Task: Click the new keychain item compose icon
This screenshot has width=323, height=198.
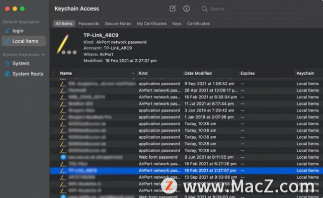Action: click(172, 8)
